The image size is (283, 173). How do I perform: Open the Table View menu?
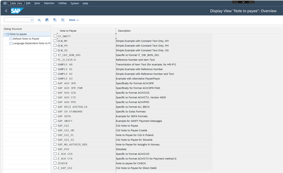tap(16, 3)
